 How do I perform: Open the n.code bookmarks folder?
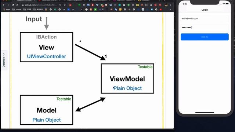(17, 10)
